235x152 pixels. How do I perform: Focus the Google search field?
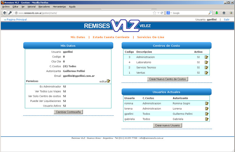[x=190, y=13]
